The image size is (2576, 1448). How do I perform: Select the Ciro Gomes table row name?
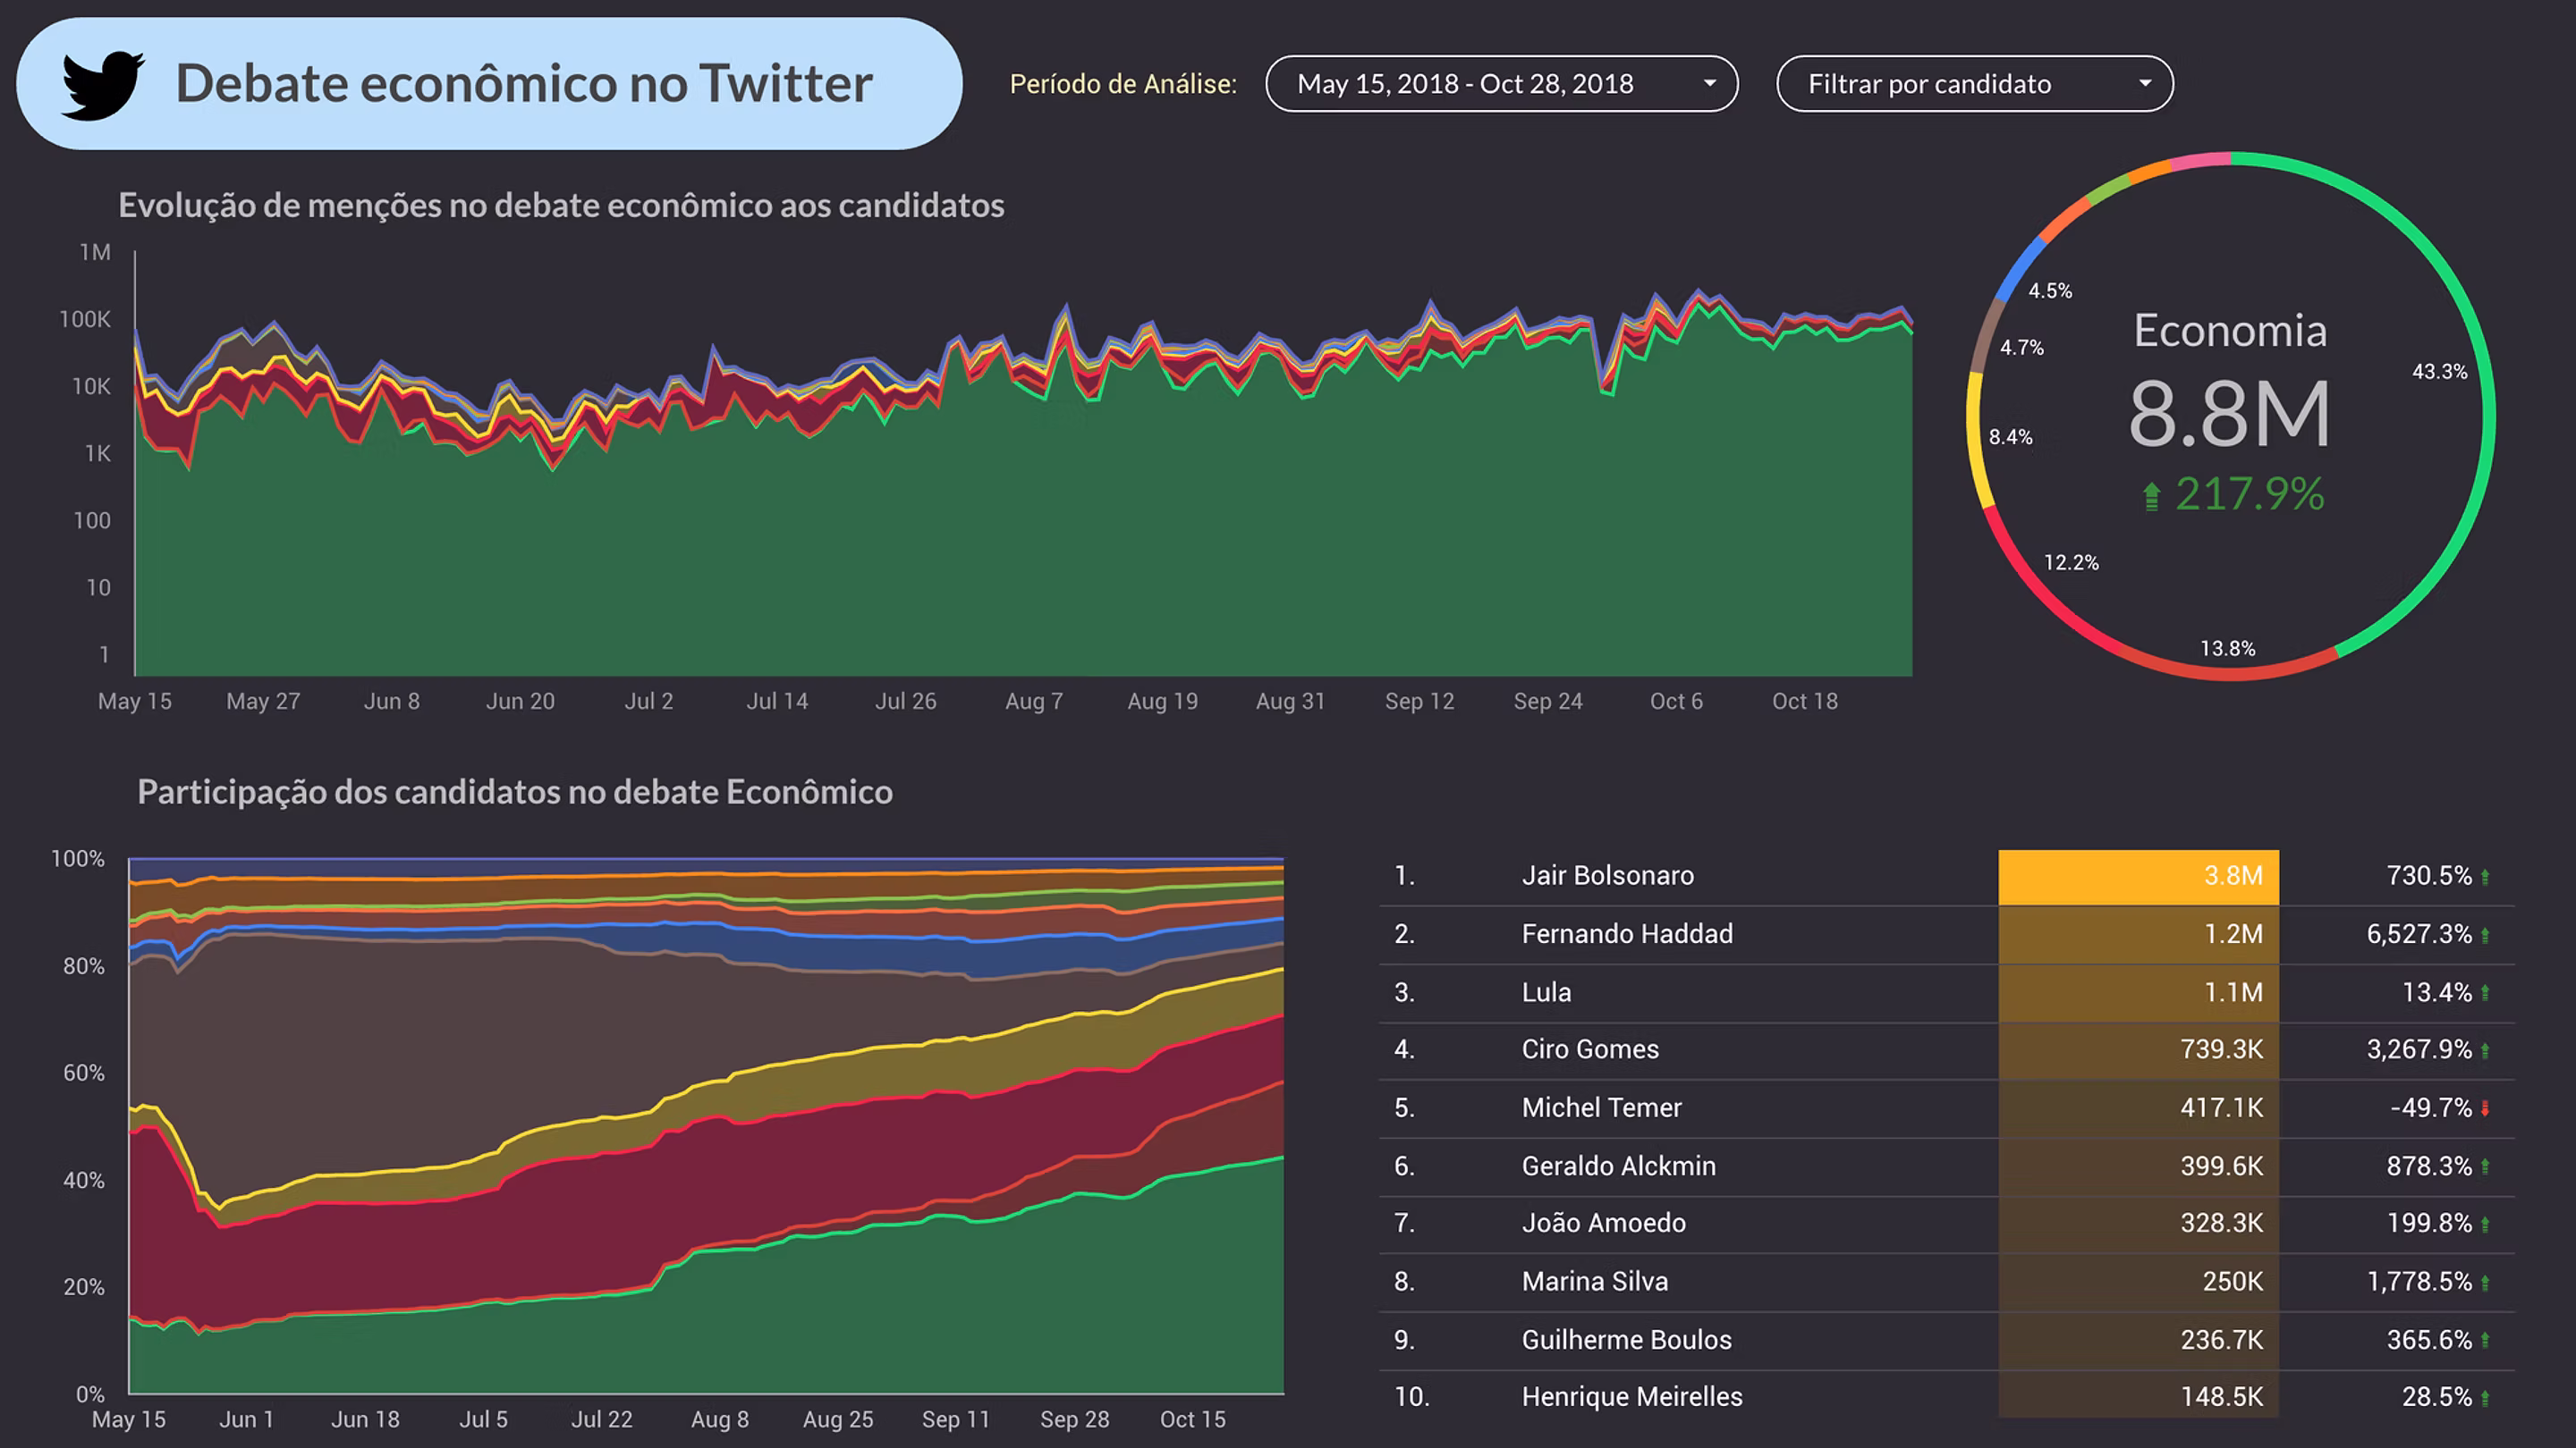1590,1049
